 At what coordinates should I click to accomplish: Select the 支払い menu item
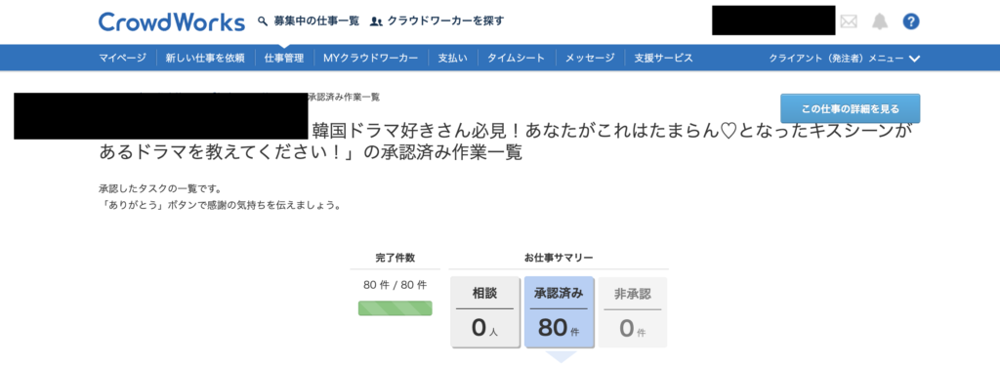453,58
